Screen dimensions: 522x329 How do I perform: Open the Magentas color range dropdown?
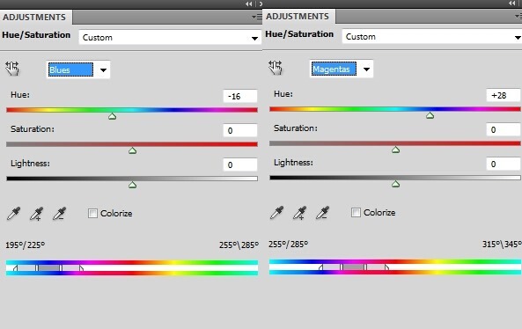click(x=366, y=69)
